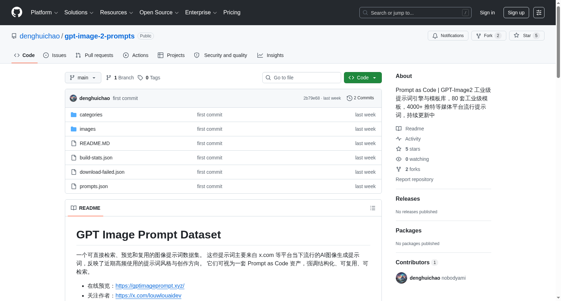Open the gpt-image-2-prompts repository link

point(100,36)
